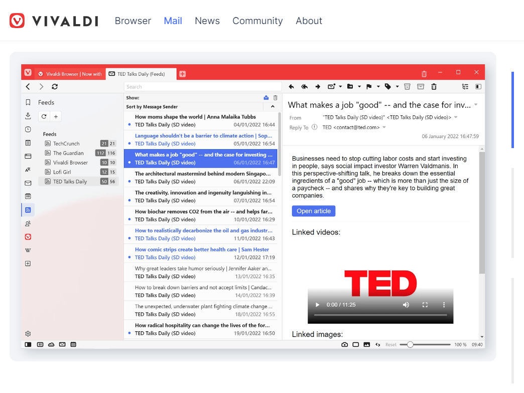This screenshot has width=524, height=393.
Task: Add a new web panel with the plus icon
Action: point(28,264)
